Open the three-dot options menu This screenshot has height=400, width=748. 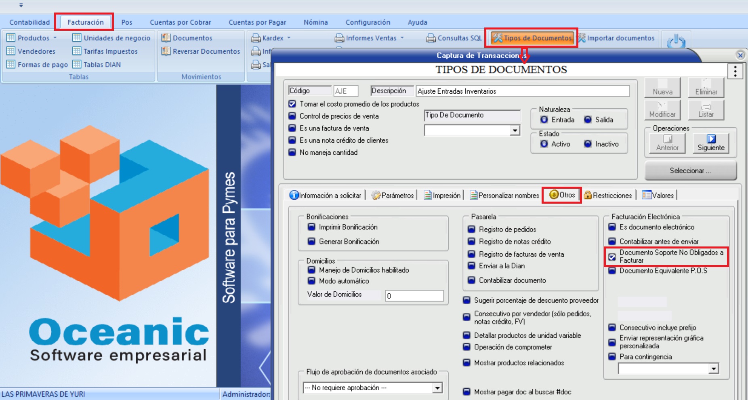coord(735,72)
